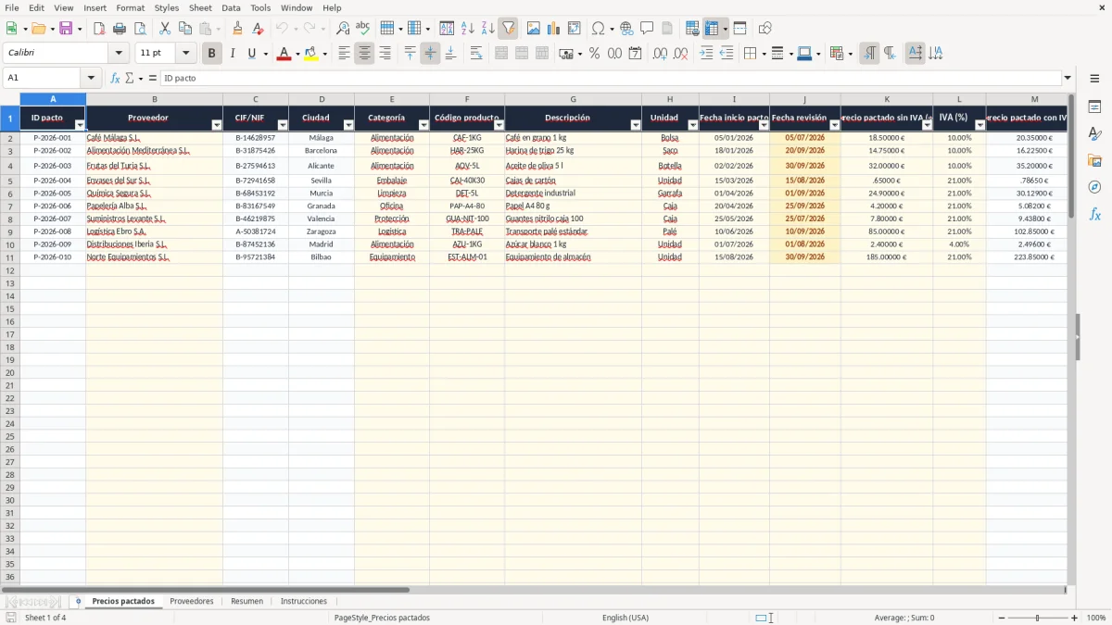This screenshot has height=625, width=1112.
Task: Click the Copy icon
Action: click(184, 29)
